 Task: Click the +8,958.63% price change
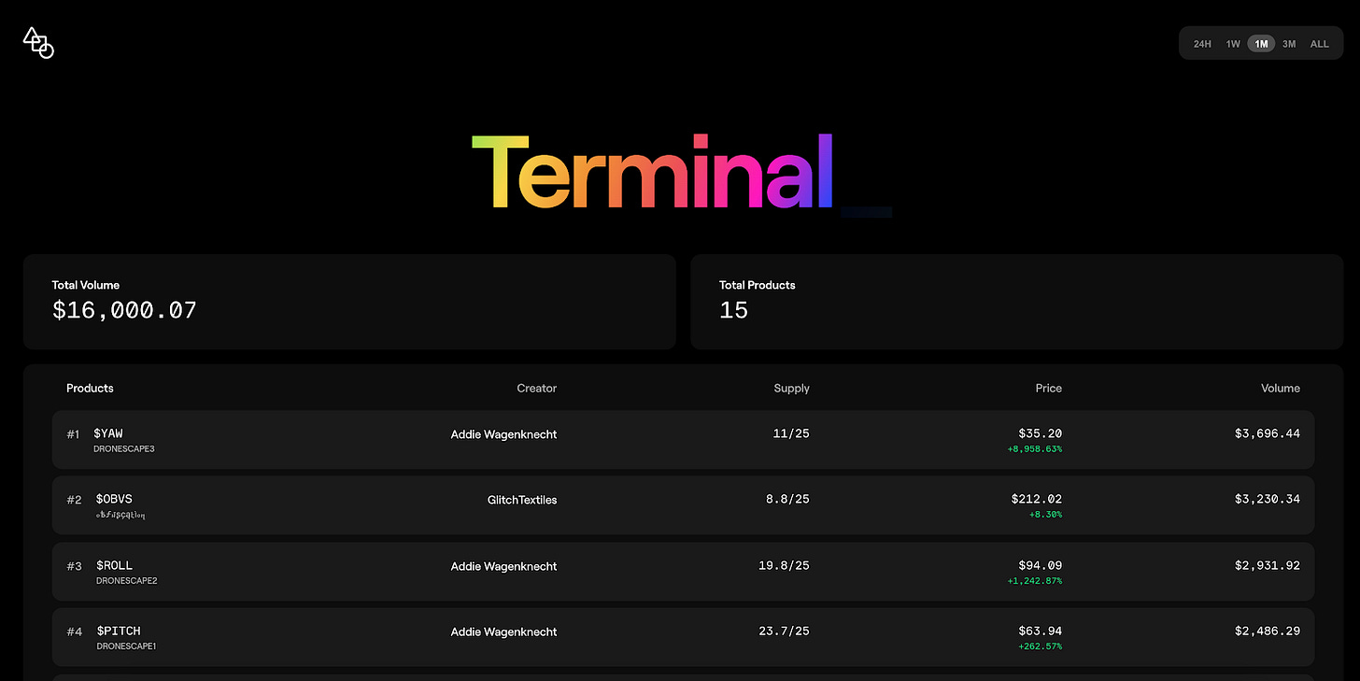(1034, 449)
